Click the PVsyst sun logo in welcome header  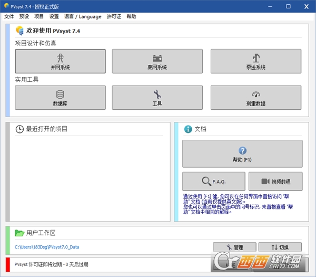tap(19, 31)
